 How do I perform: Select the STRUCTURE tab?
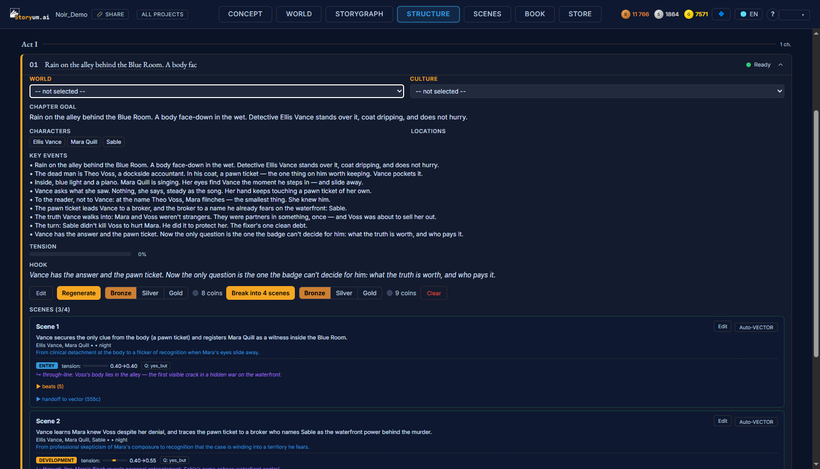pos(428,14)
